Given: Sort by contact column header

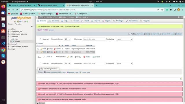Looking at the screenshot, I should point(89,46).
